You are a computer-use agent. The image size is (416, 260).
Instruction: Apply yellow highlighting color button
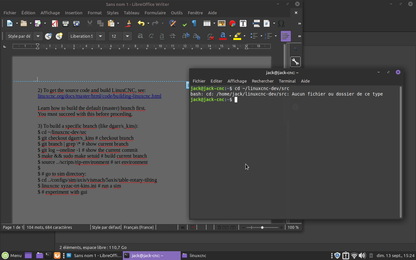click(237, 36)
